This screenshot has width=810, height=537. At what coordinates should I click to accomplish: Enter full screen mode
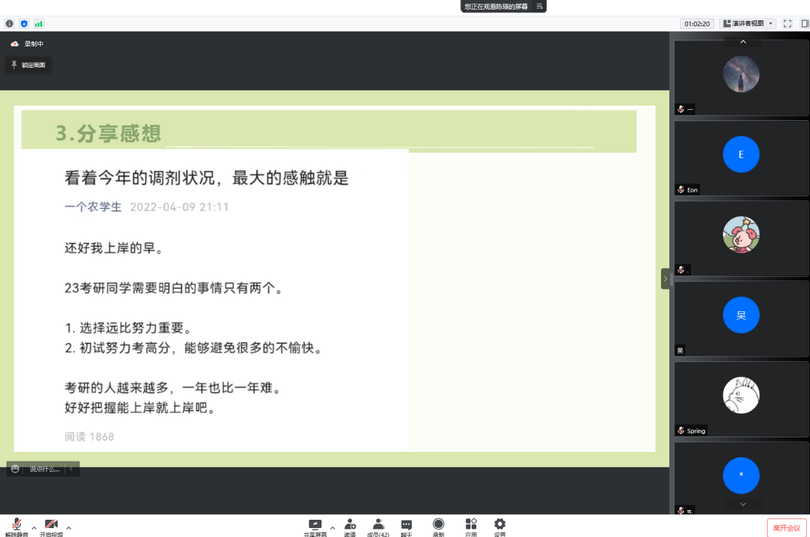[788, 24]
